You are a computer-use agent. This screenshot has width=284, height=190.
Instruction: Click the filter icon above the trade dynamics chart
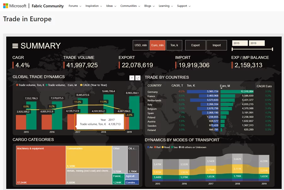click(x=132, y=78)
